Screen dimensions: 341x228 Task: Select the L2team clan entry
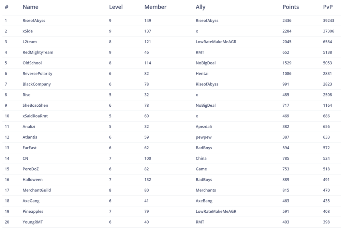[30, 42]
